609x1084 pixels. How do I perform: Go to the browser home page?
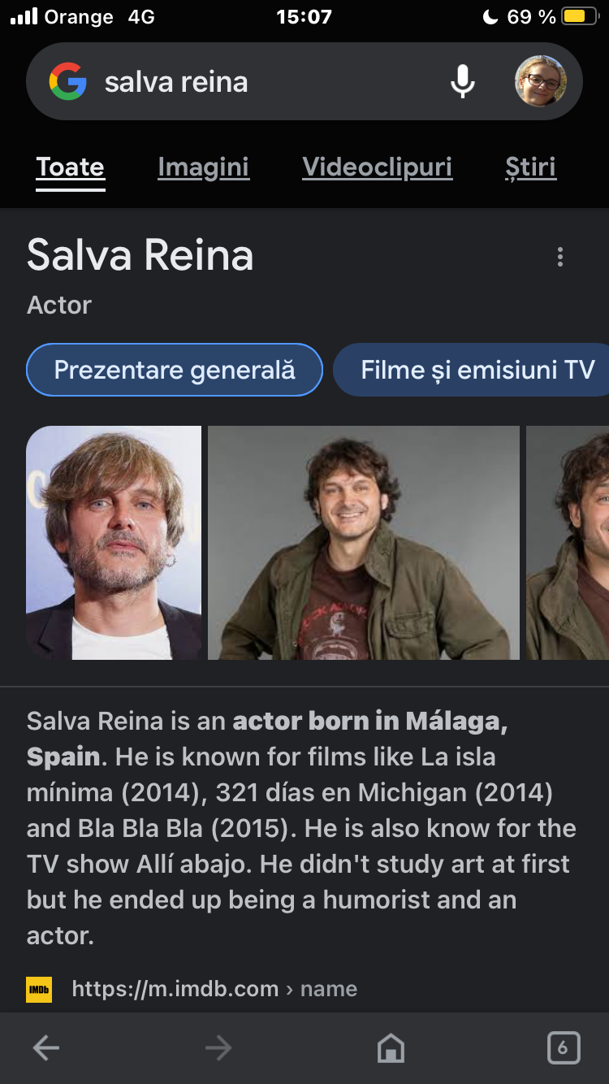click(x=391, y=1048)
